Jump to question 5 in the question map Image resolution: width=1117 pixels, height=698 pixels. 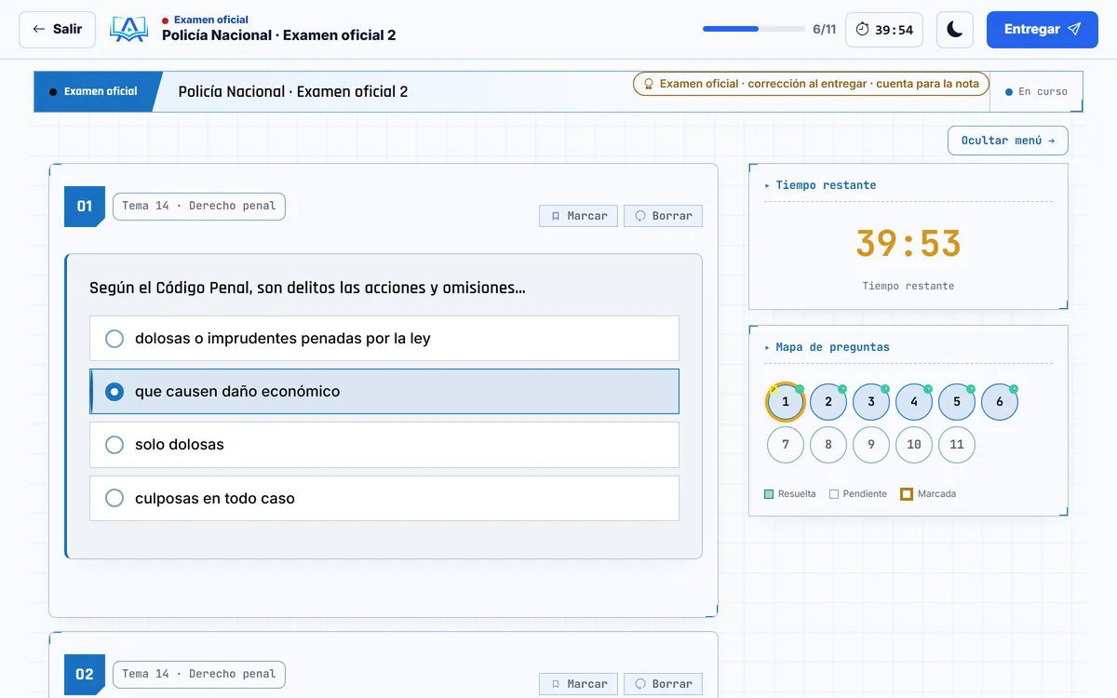click(957, 402)
